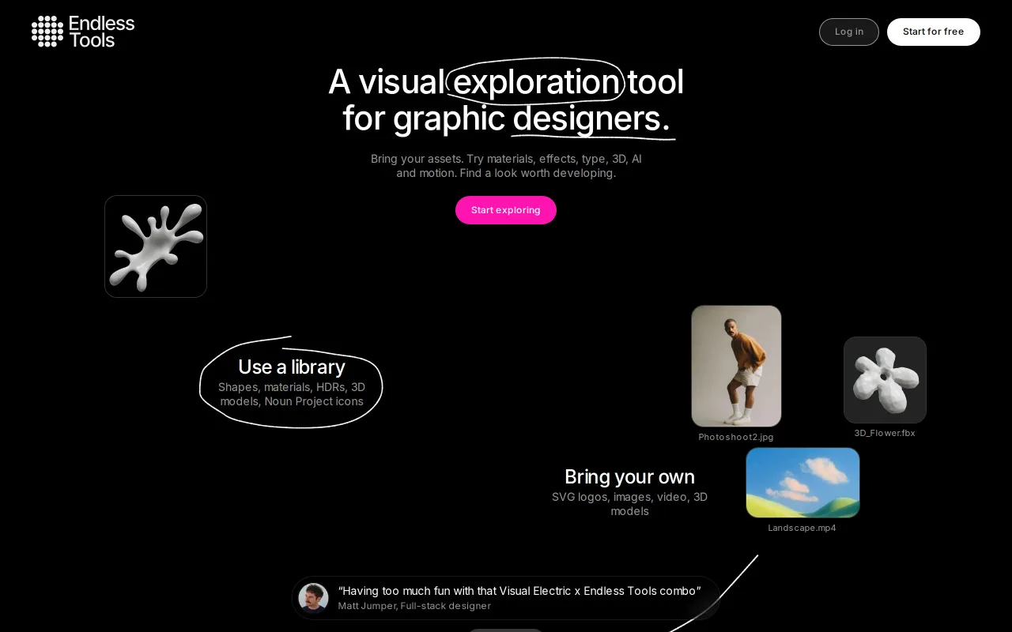1012x632 pixels.
Task: Select the Photoshoot2.jpg image thumbnail
Action: point(736,366)
